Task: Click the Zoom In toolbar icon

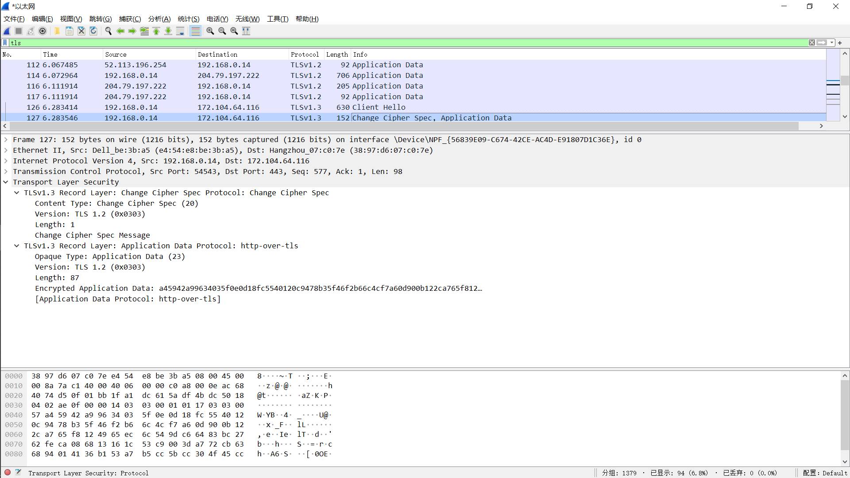Action: click(210, 31)
